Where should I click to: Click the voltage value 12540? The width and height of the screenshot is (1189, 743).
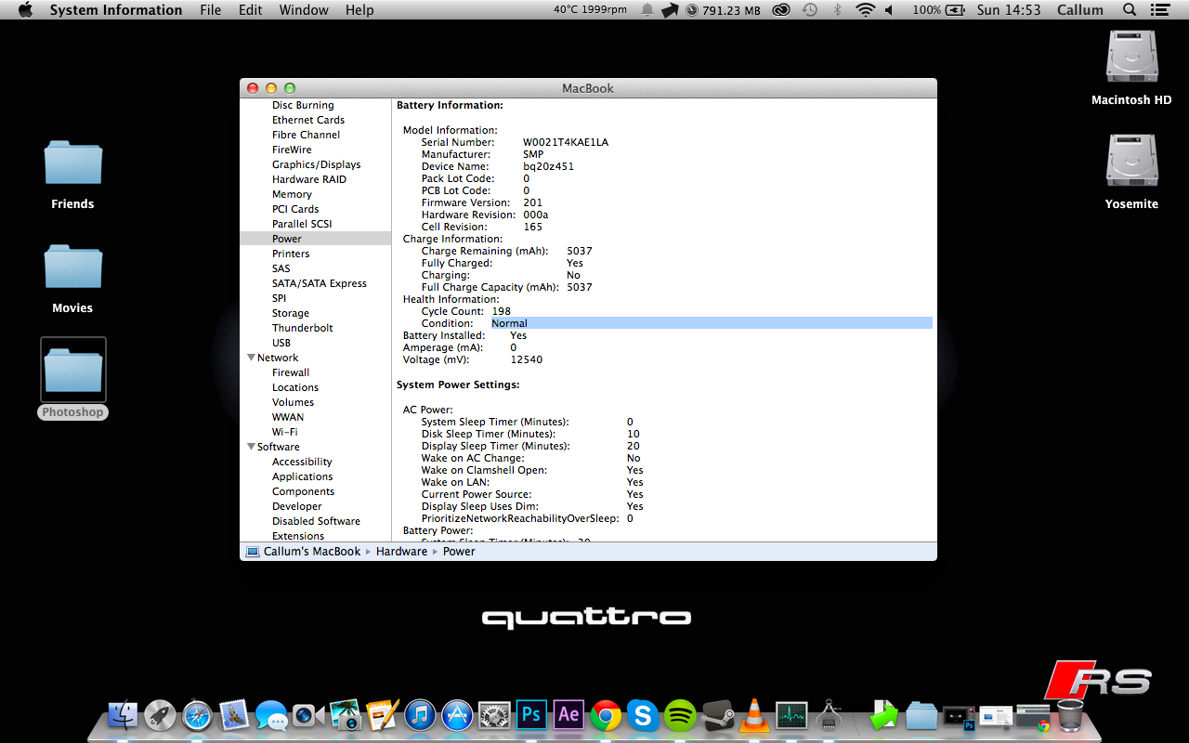[x=527, y=359]
